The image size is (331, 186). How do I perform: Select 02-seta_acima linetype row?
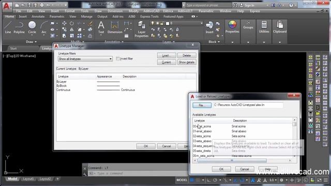pos(243,136)
